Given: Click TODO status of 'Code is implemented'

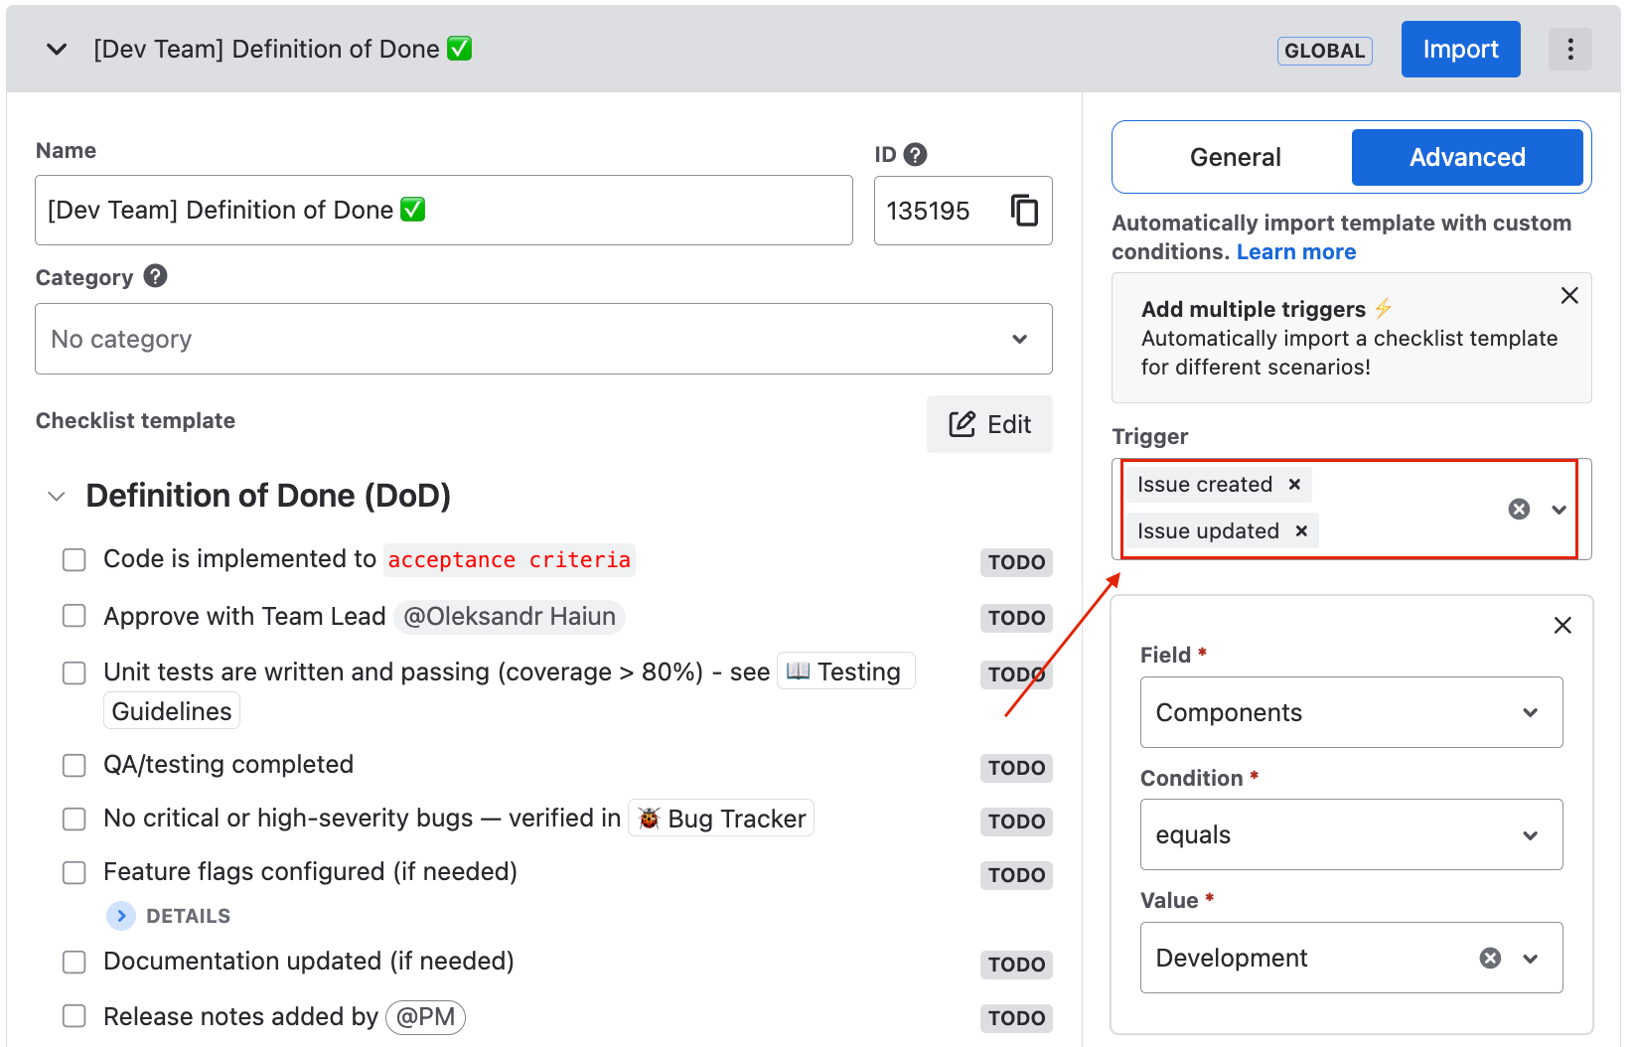Looking at the screenshot, I should coord(1016,562).
